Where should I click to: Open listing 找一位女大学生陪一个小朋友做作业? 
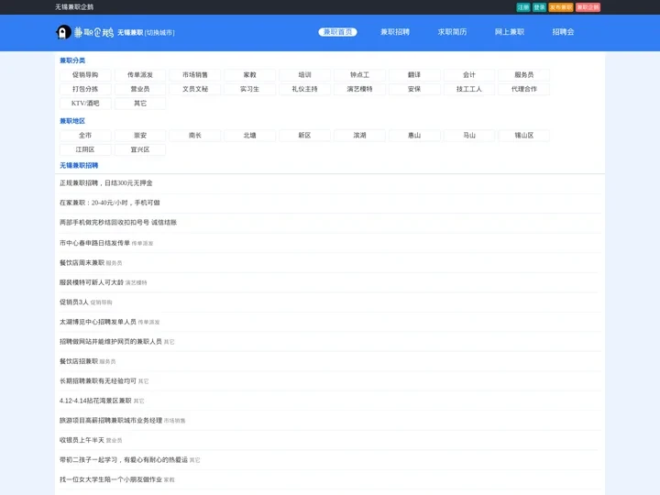[111, 479]
